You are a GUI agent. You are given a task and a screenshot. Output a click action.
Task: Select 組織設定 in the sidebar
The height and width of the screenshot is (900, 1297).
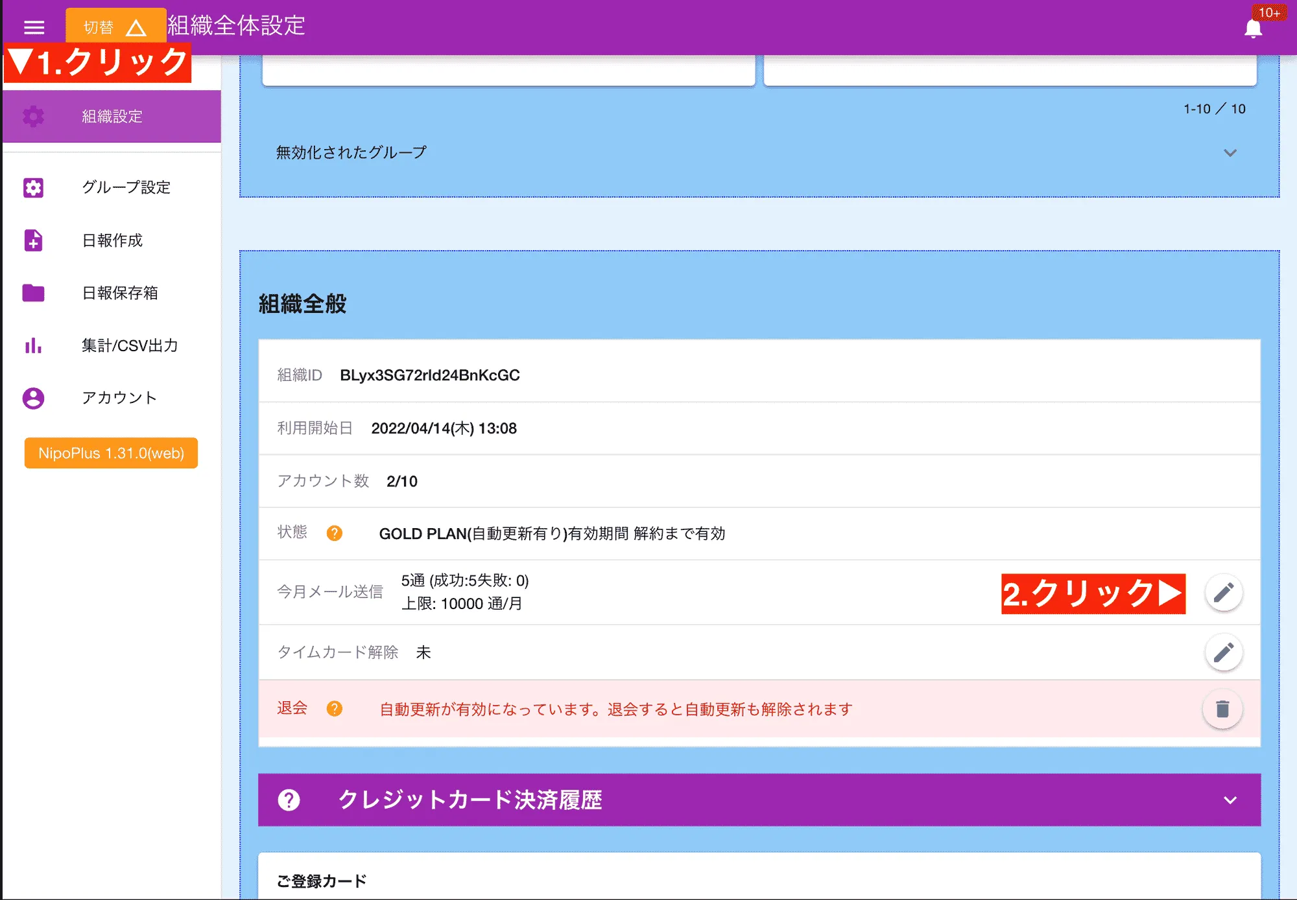[112, 117]
